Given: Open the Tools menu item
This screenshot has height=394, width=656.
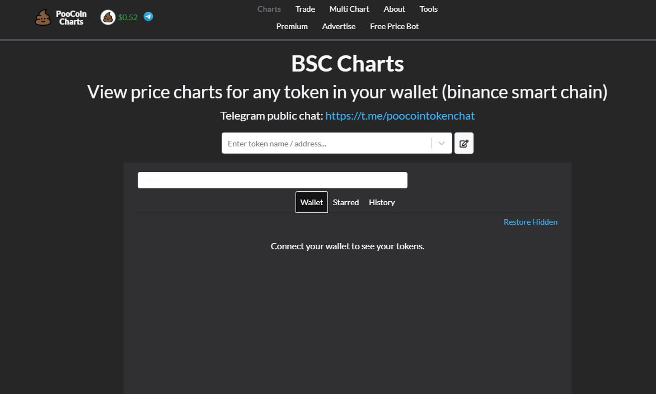Looking at the screenshot, I should (x=428, y=9).
